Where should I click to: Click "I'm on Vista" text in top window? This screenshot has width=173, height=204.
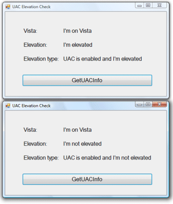tap(77, 31)
